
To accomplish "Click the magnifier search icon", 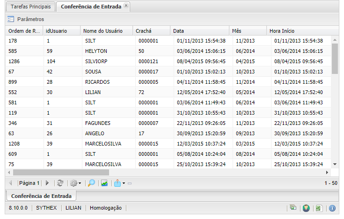I will tap(91, 183).
